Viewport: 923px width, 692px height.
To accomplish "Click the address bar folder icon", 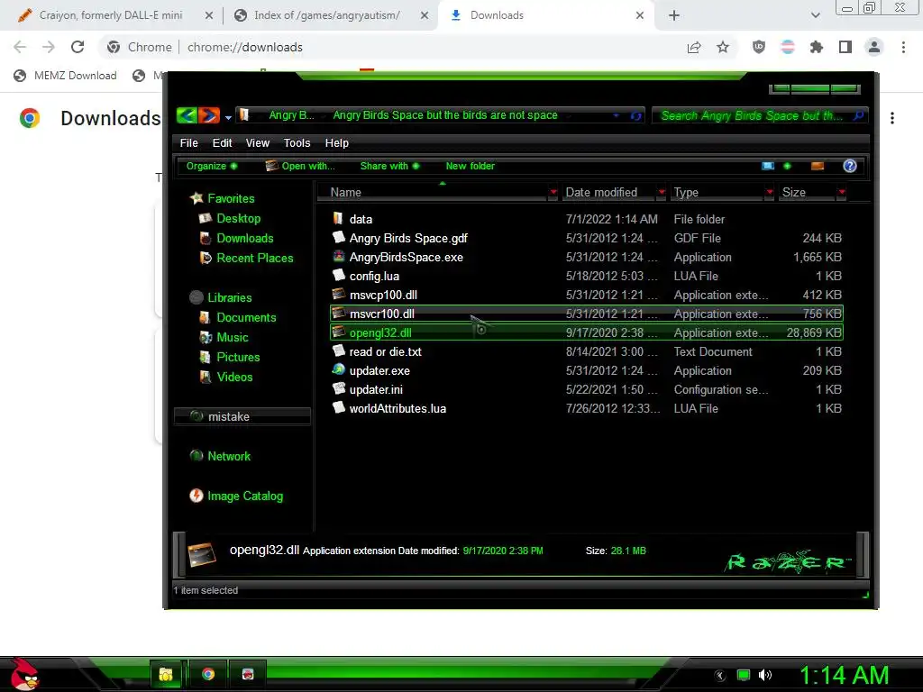I will (x=243, y=114).
